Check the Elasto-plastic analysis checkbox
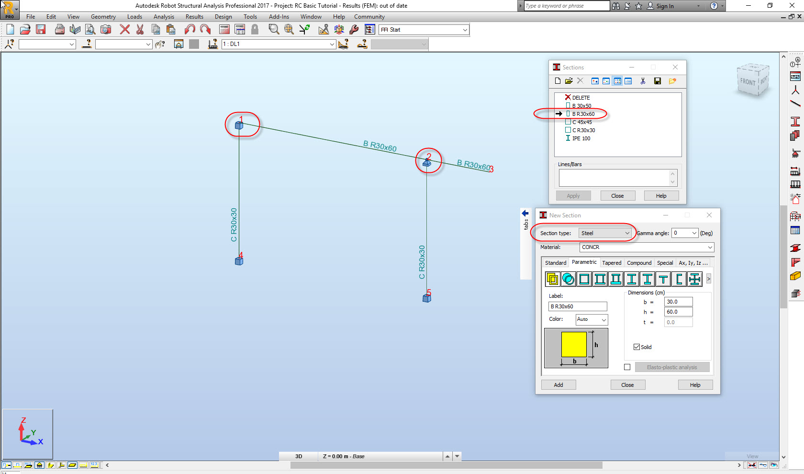 pos(627,366)
